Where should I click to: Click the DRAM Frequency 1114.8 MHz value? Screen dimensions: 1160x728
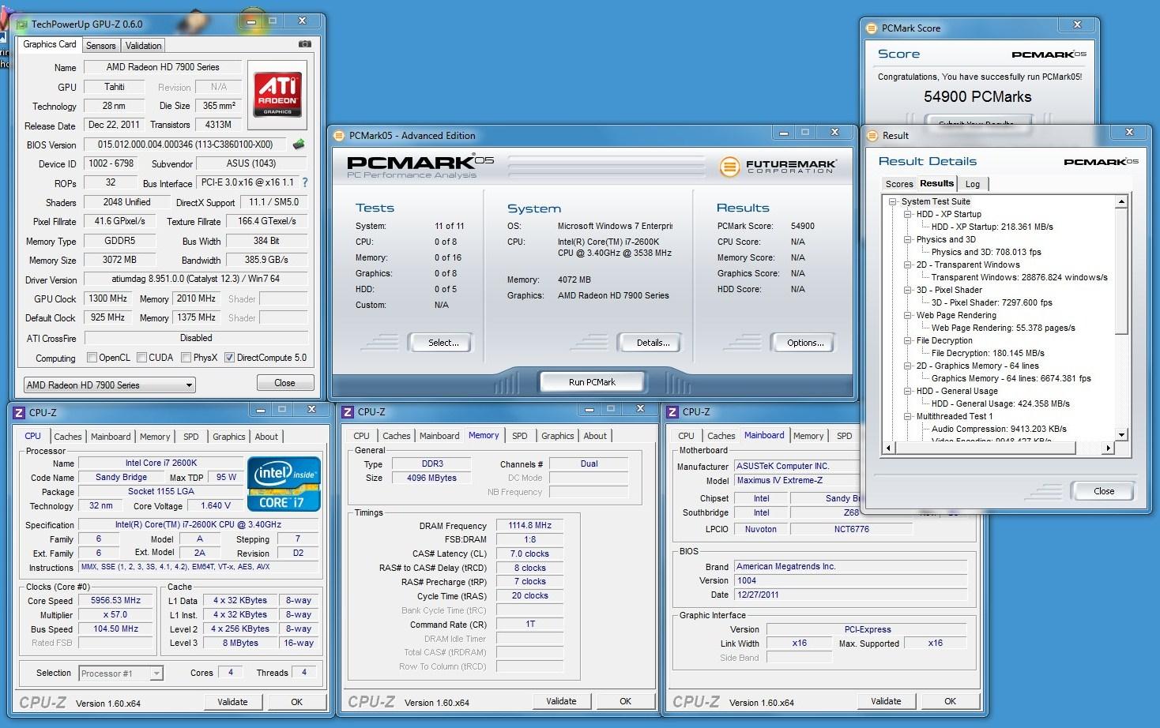click(x=529, y=525)
